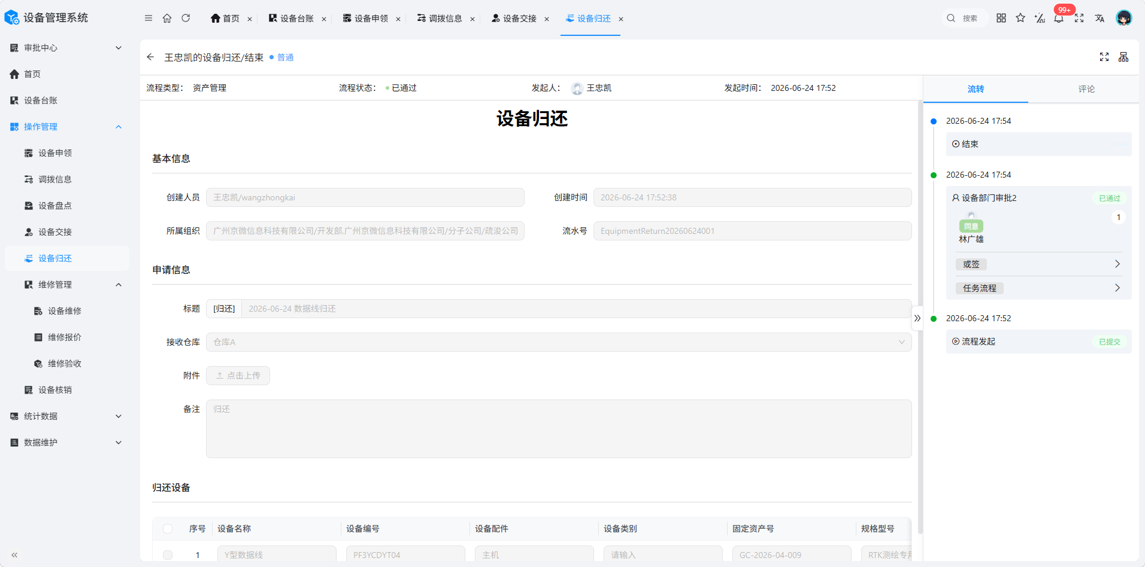The height and width of the screenshot is (567, 1145).
Task: Open 维修报价 in the sidebar
Action: coord(66,337)
